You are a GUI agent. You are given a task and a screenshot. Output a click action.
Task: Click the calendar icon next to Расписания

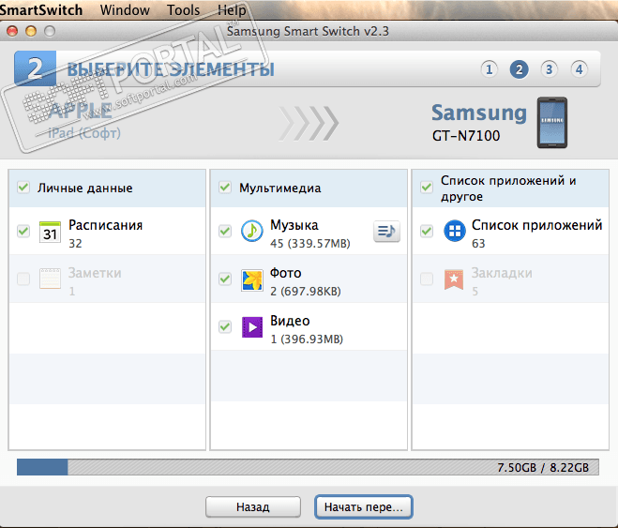[50, 232]
